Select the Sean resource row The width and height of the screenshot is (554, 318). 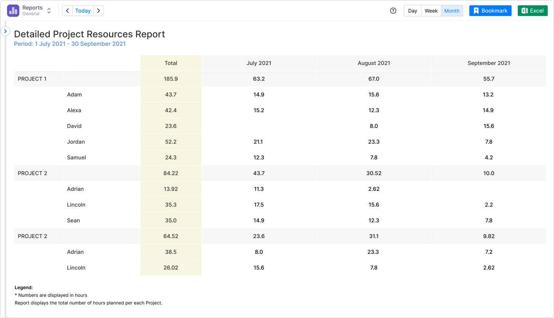280,220
